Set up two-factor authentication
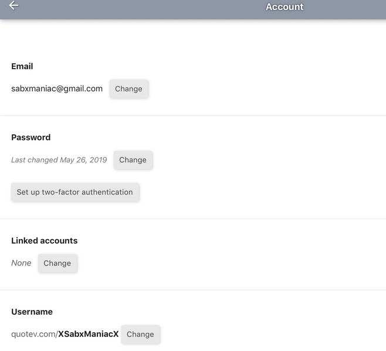The width and height of the screenshot is (386, 351). (75, 192)
